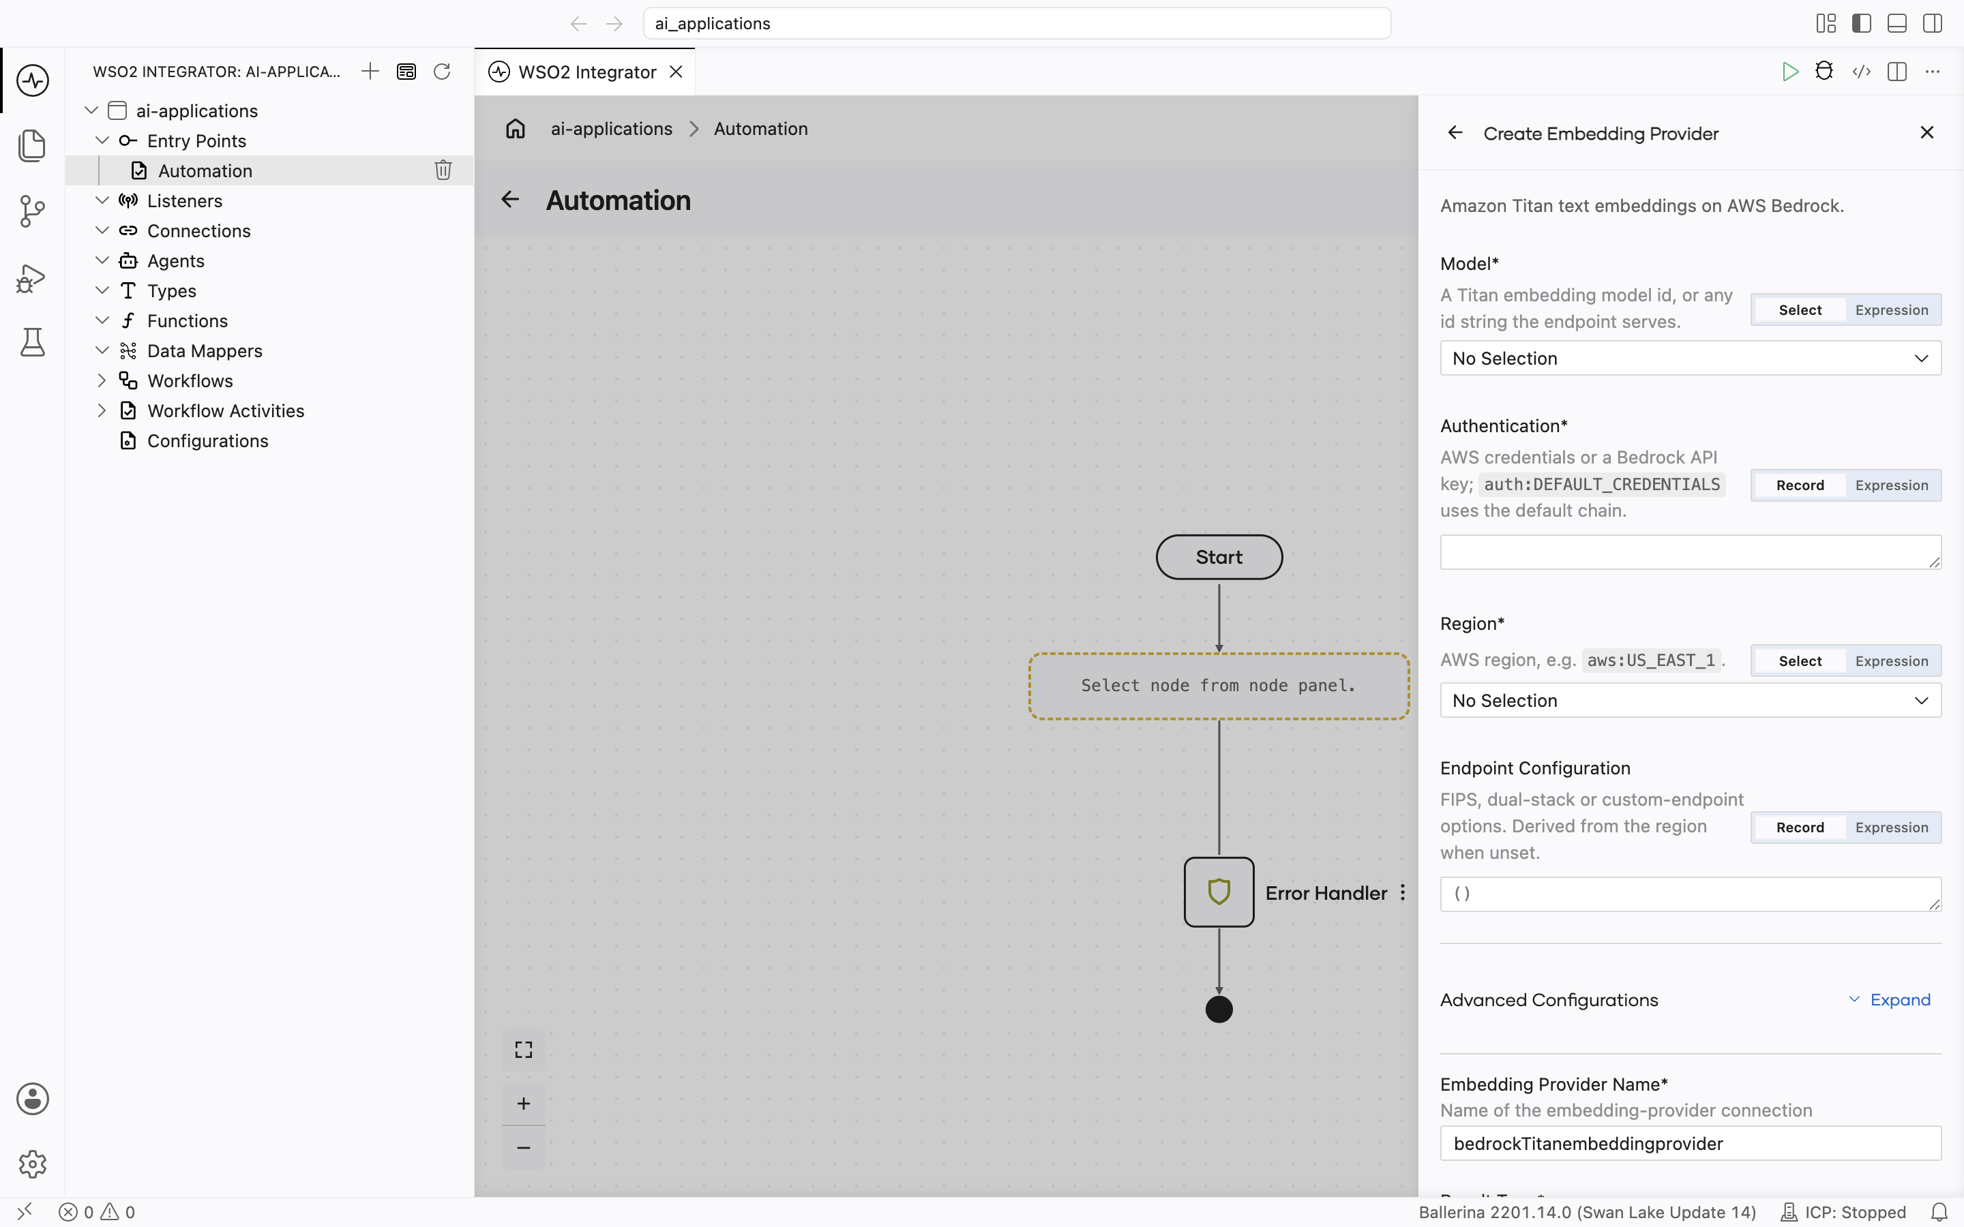Expand the Workflow Activities tree node
1964x1227 pixels.
pos(102,410)
